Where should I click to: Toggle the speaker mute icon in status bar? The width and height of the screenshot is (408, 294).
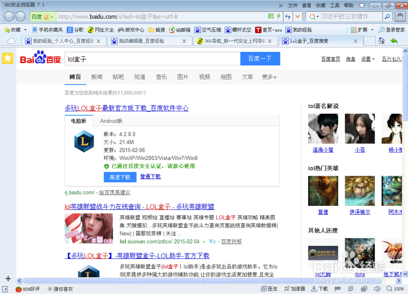377,289
